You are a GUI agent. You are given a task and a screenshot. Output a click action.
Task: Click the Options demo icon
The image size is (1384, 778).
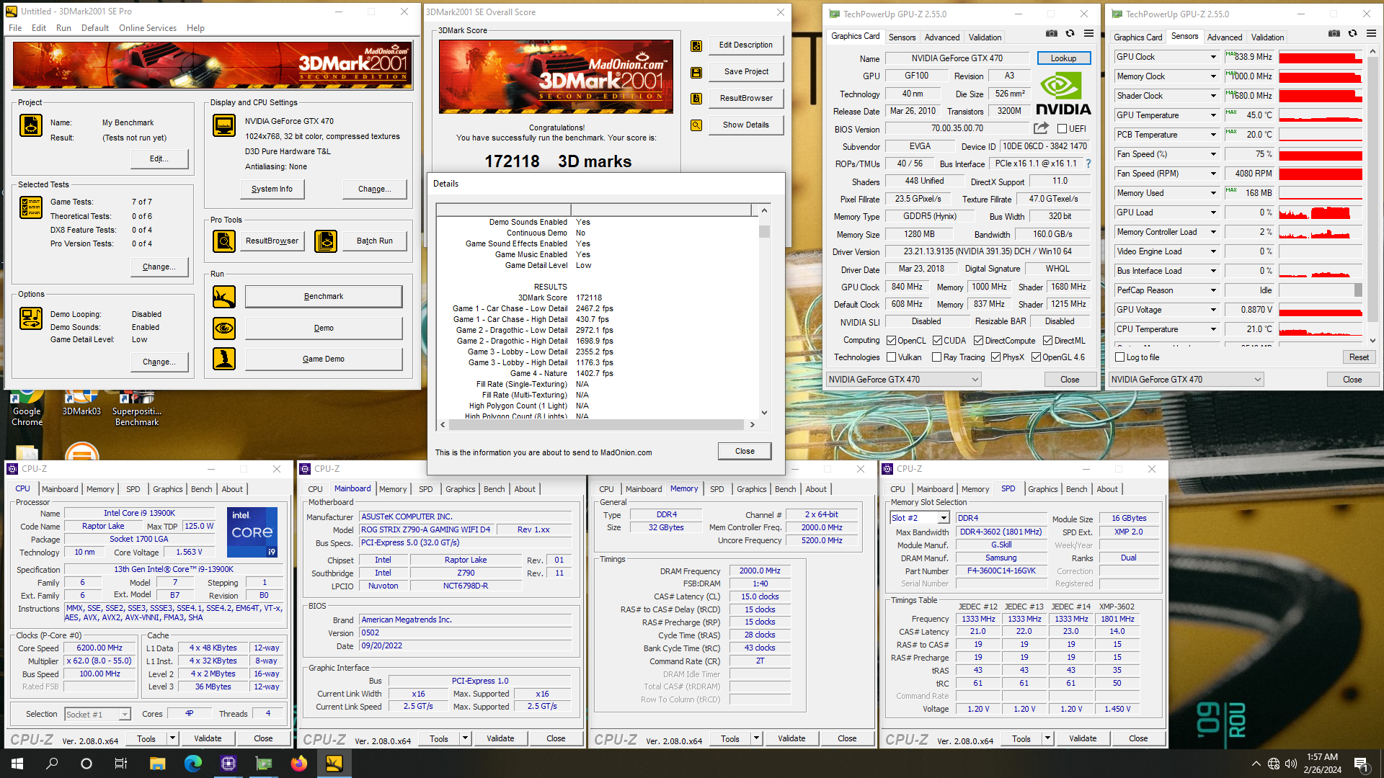(x=31, y=318)
